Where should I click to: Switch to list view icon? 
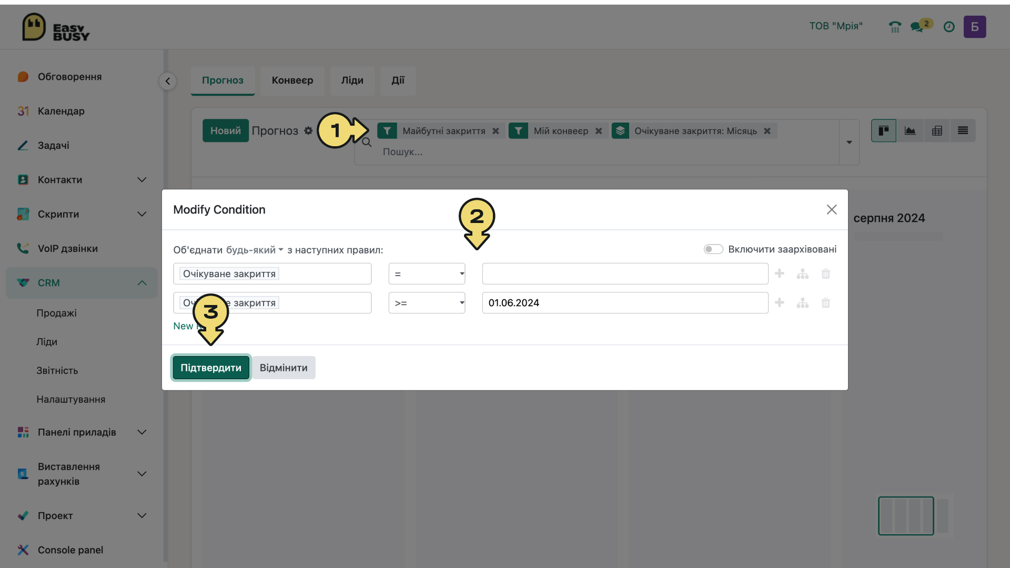(x=963, y=130)
